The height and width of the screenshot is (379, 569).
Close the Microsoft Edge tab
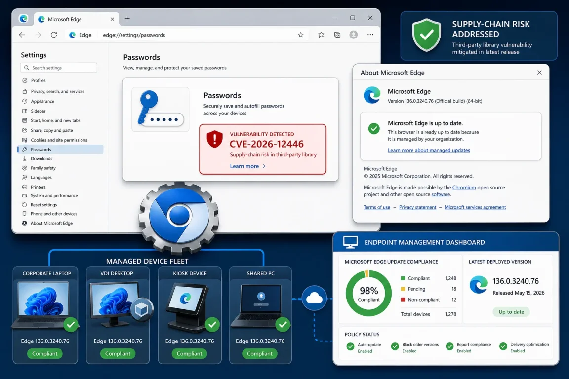(112, 19)
